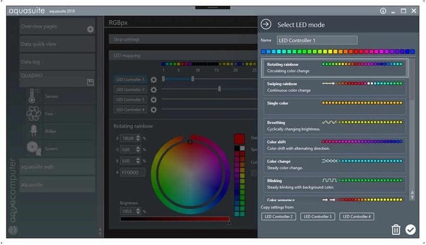Select Color shift LED mode
This screenshot has width=426, height=245.
pyautogui.click(x=335, y=145)
